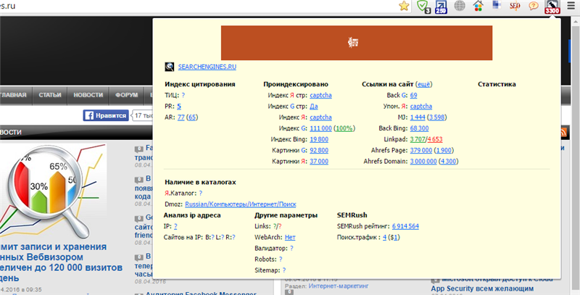Click the green 100% link
Viewport: 580px width, 295px height.
[344, 128]
